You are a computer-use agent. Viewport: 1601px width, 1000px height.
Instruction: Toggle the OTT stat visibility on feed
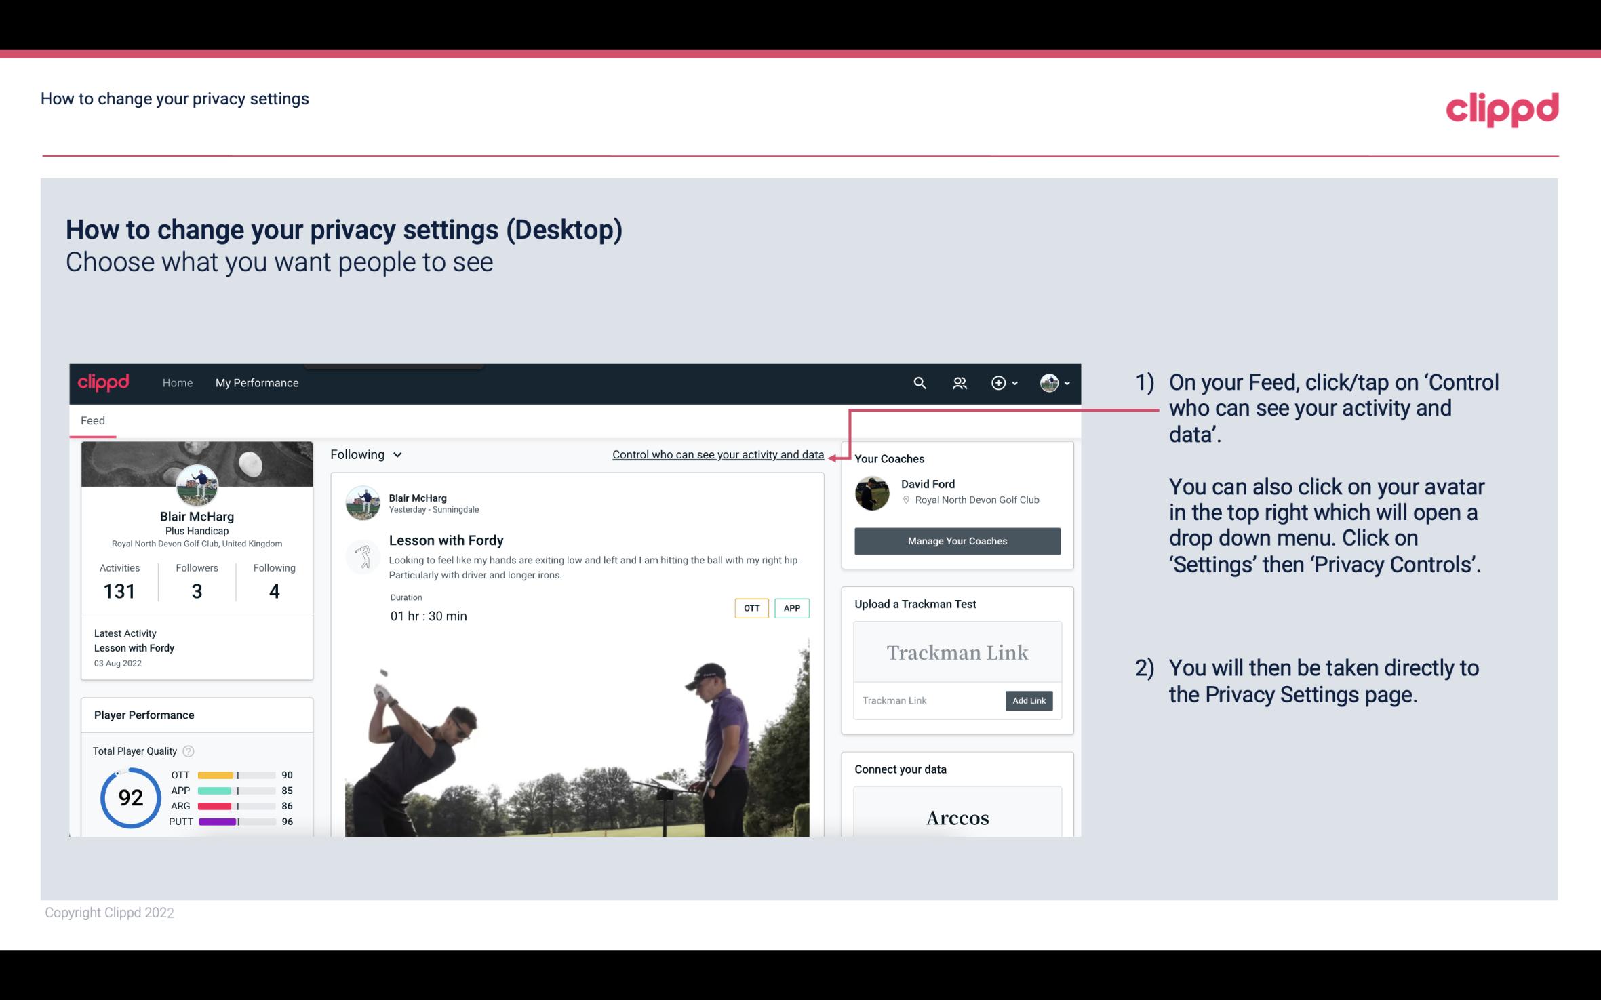click(751, 607)
